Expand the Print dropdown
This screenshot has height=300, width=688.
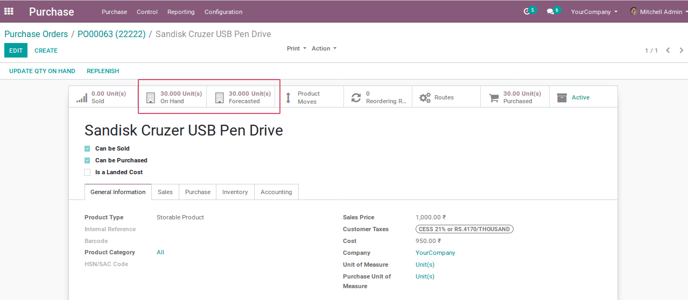click(x=297, y=48)
